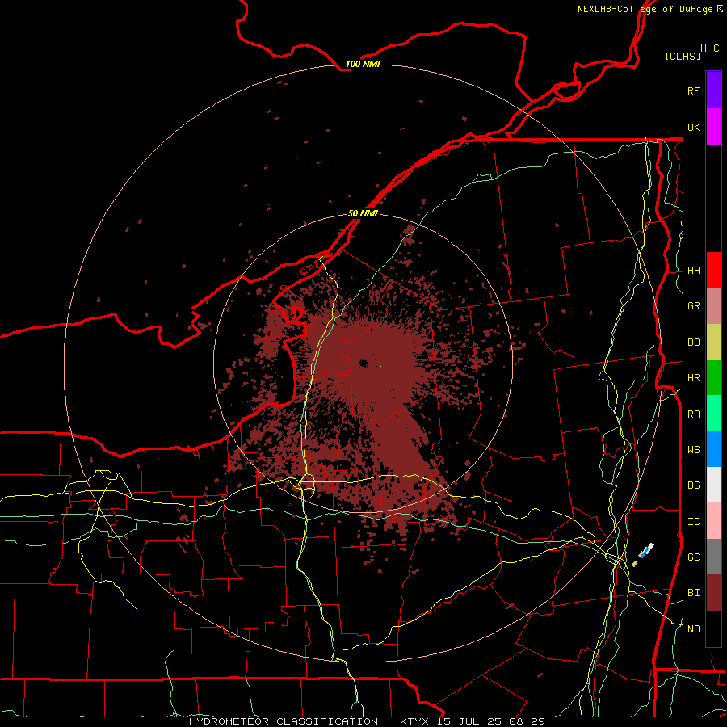
Task: Click the HHC product label
Action: [709, 48]
